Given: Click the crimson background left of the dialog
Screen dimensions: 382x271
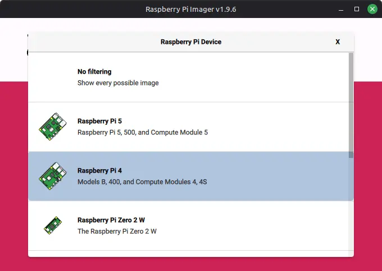Looking at the screenshot, I should click(x=13, y=169).
